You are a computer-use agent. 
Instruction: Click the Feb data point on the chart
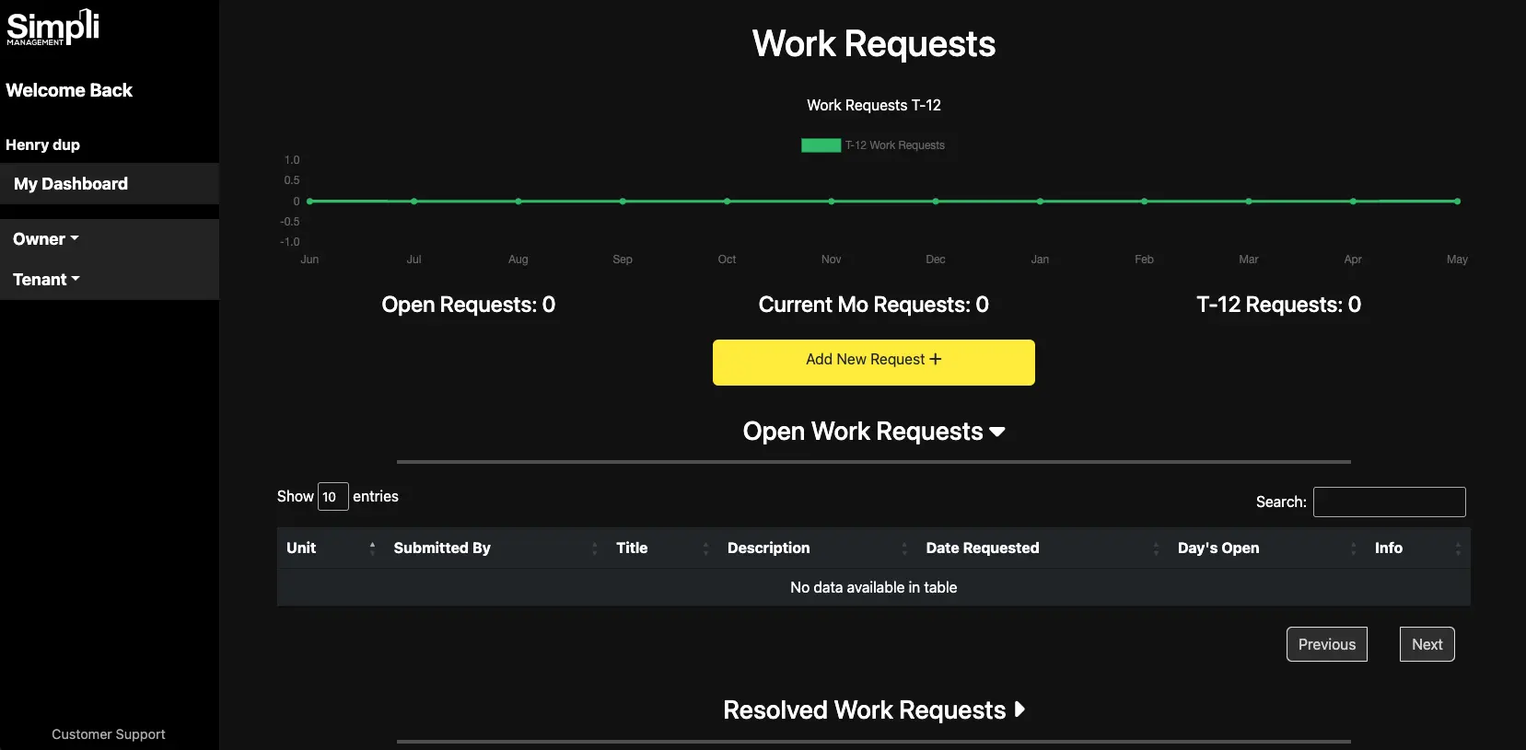pos(1144,201)
